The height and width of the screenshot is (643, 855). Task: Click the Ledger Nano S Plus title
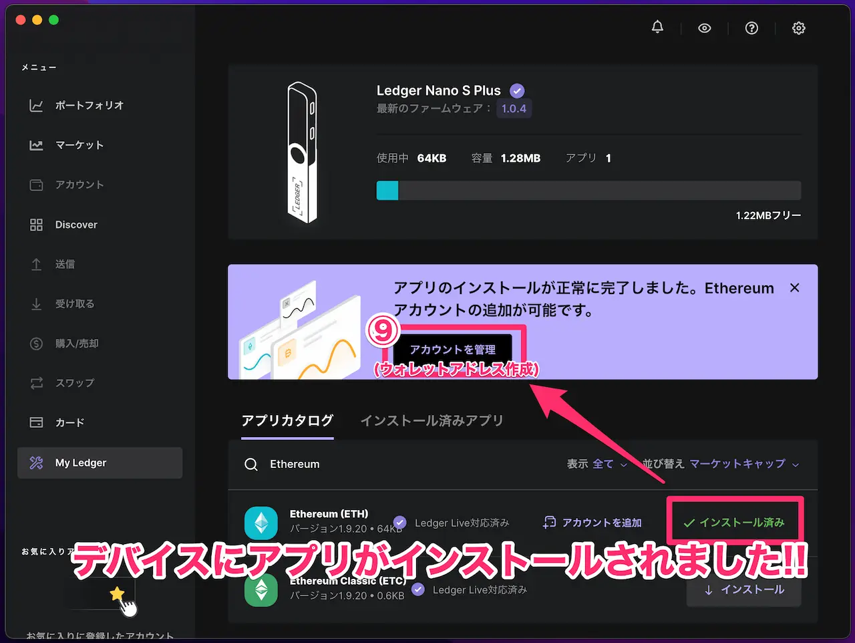point(438,91)
